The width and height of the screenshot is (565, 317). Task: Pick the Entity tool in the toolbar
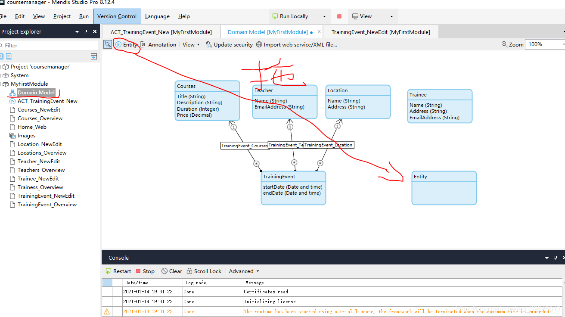pyautogui.click(x=126, y=44)
